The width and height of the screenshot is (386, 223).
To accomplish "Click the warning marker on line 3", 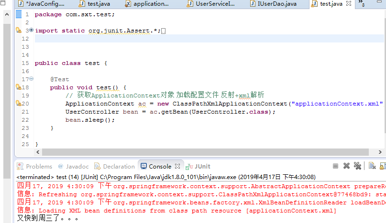I will coord(19,30).
